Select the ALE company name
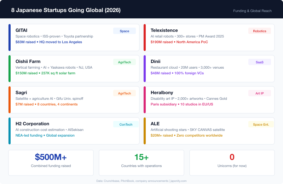 click(x=155, y=124)
